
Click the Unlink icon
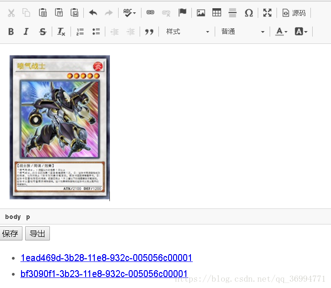[166, 13]
